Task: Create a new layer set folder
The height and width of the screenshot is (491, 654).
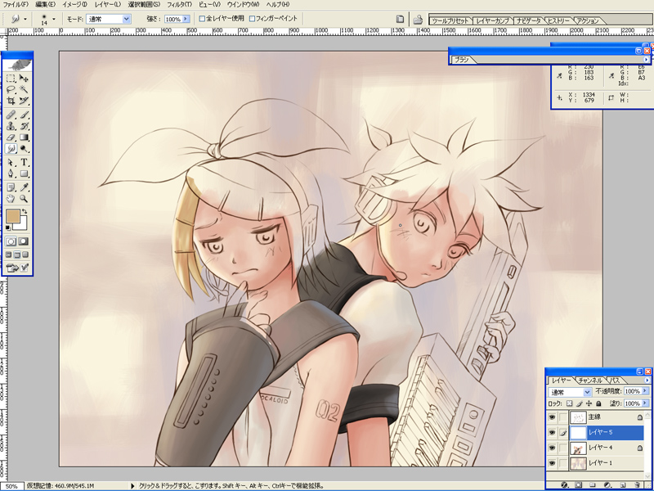Action: (593, 485)
